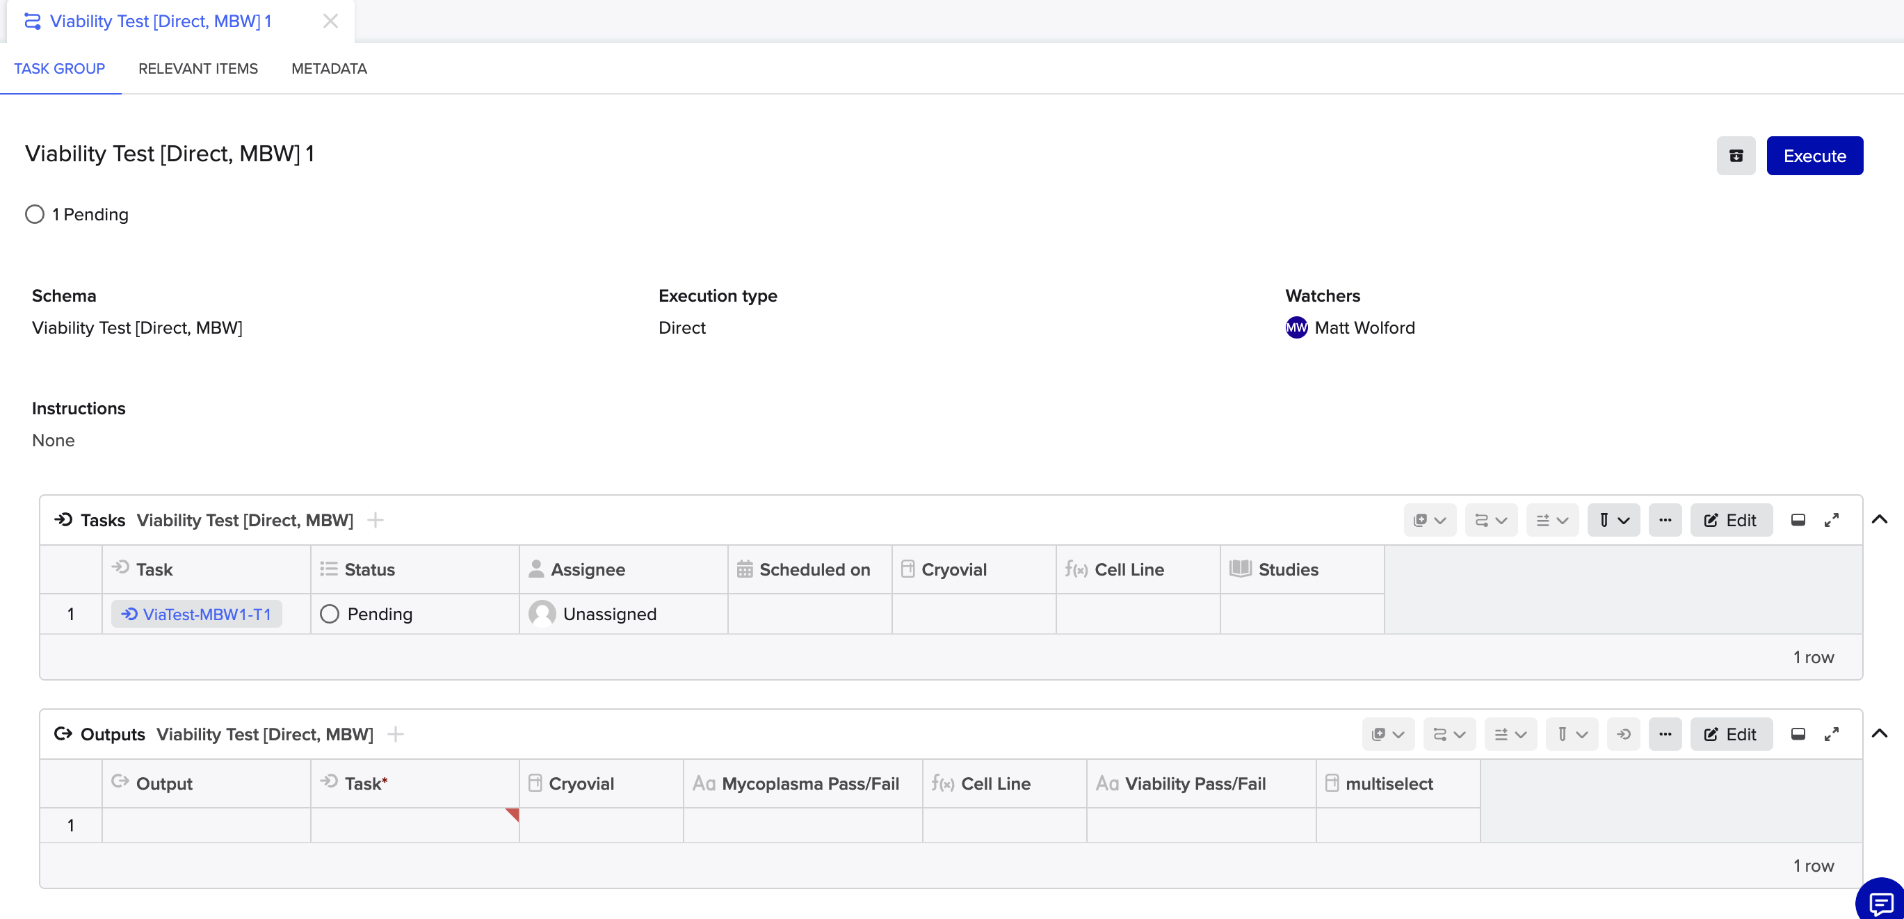Screen dimensions: 1904x919
Task: Click the task arrow icon in Outputs toolbar
Action: click(x=1623, y=734)
